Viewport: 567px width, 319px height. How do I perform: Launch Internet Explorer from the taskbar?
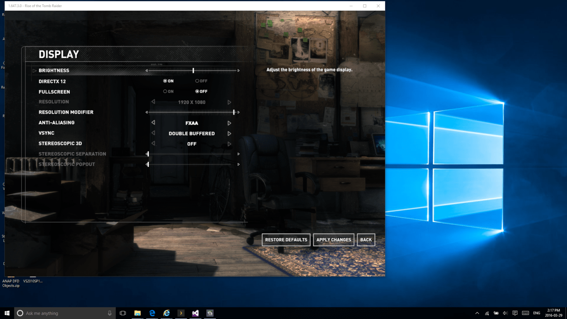(x=167, y=313)
